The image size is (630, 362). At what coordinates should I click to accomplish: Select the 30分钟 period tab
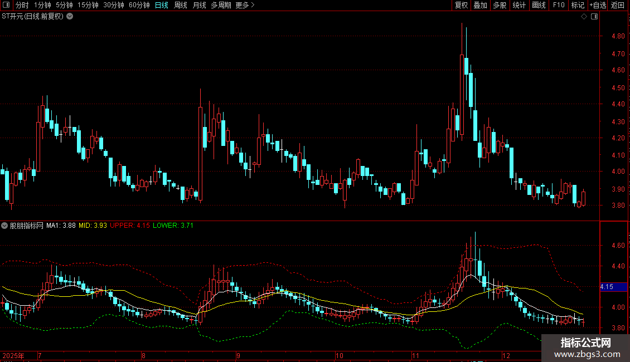click(x=114, y=5)
